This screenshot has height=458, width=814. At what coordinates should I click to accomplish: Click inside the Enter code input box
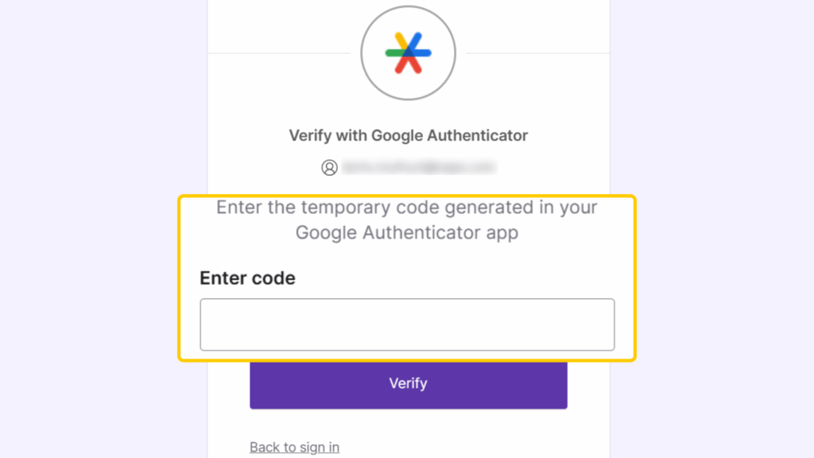[x=408, y=324]
